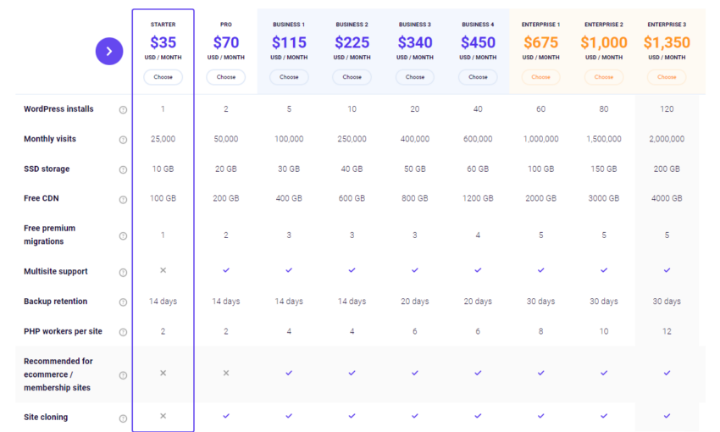Choose the Enterprise 1 $675 plan
720x432 pixels.
pyautogui.click(x=540, y=77)
